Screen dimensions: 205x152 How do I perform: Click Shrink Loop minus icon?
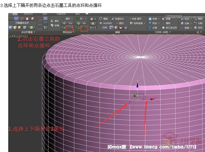coord(70,23)
